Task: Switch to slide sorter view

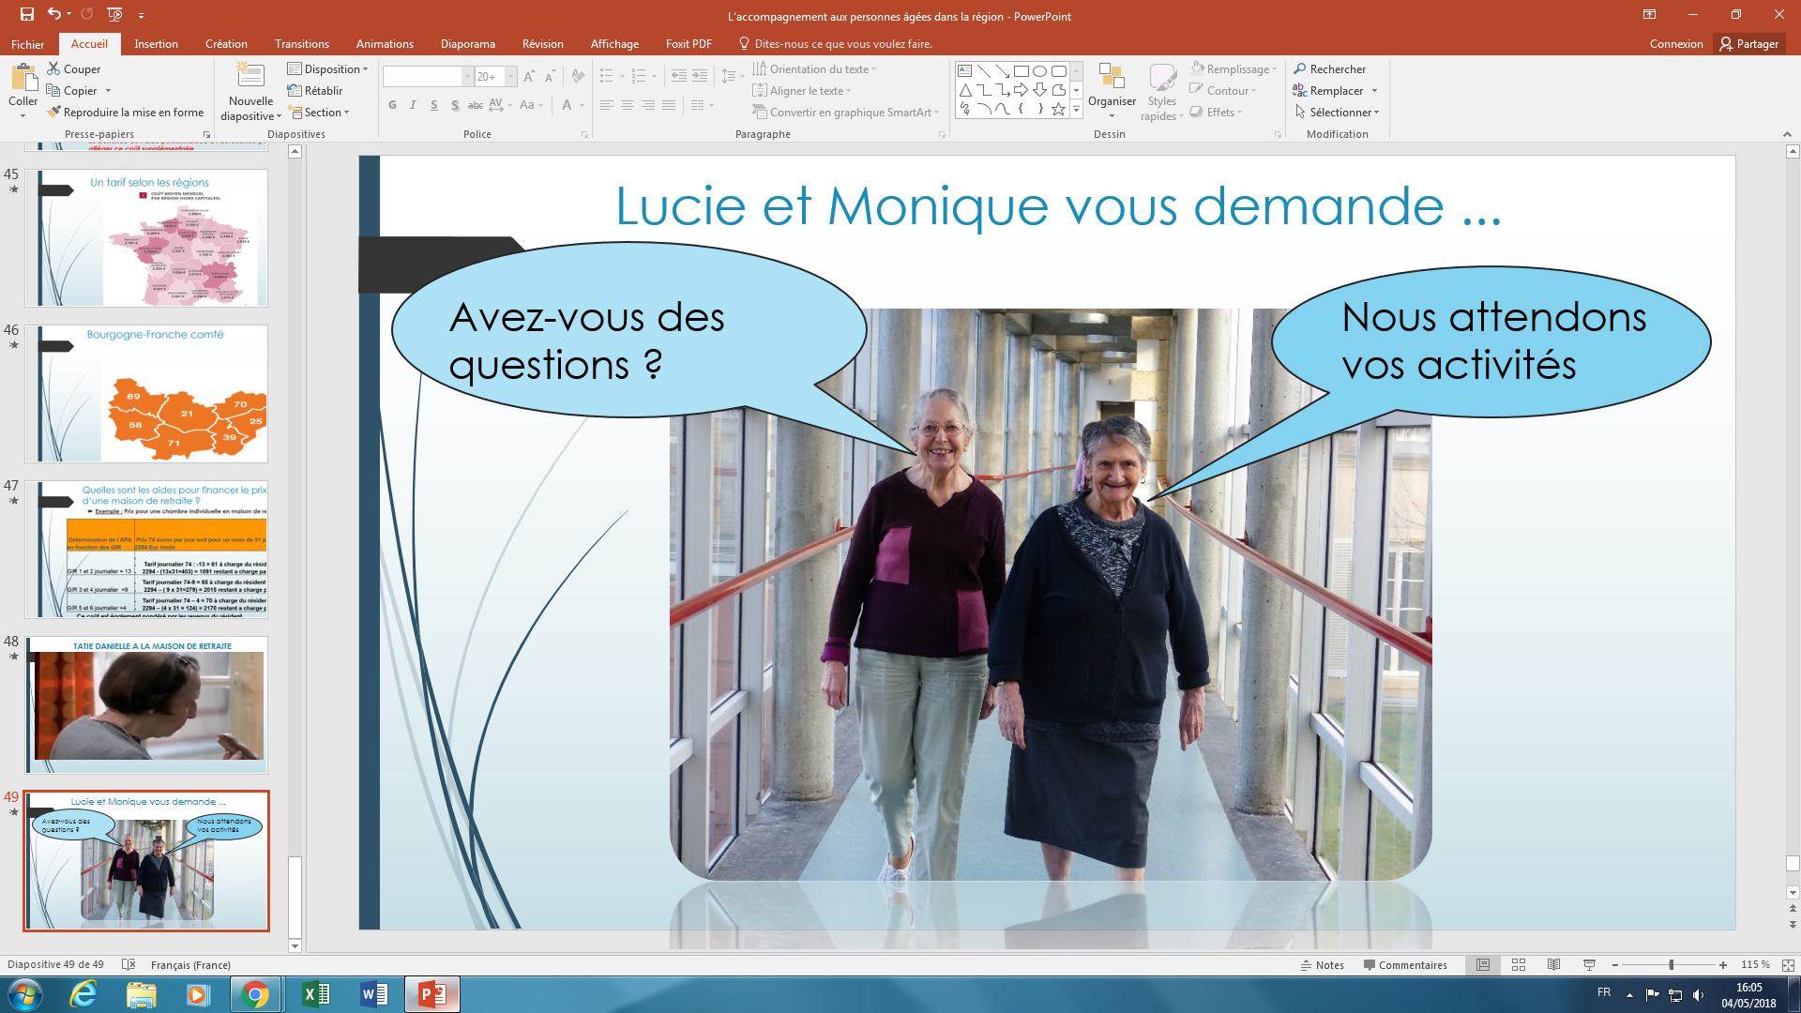Action: pos(1519,965)
